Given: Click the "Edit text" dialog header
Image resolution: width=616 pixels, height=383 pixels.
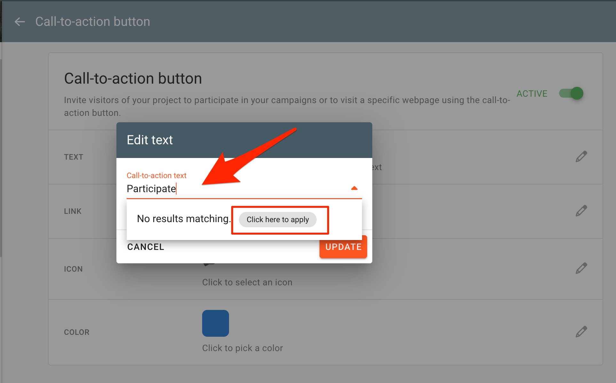Looking at the screenshot, I should [x=244, y=140].
